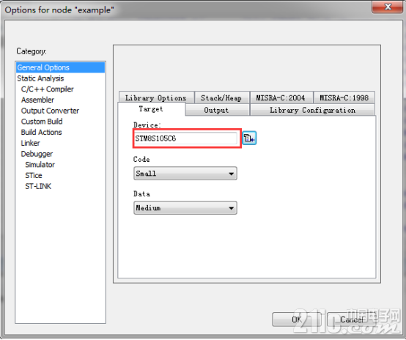This screenshot has width=406, height=340.
Task: Select Output Converter category
Action: [x=51, y=111]
